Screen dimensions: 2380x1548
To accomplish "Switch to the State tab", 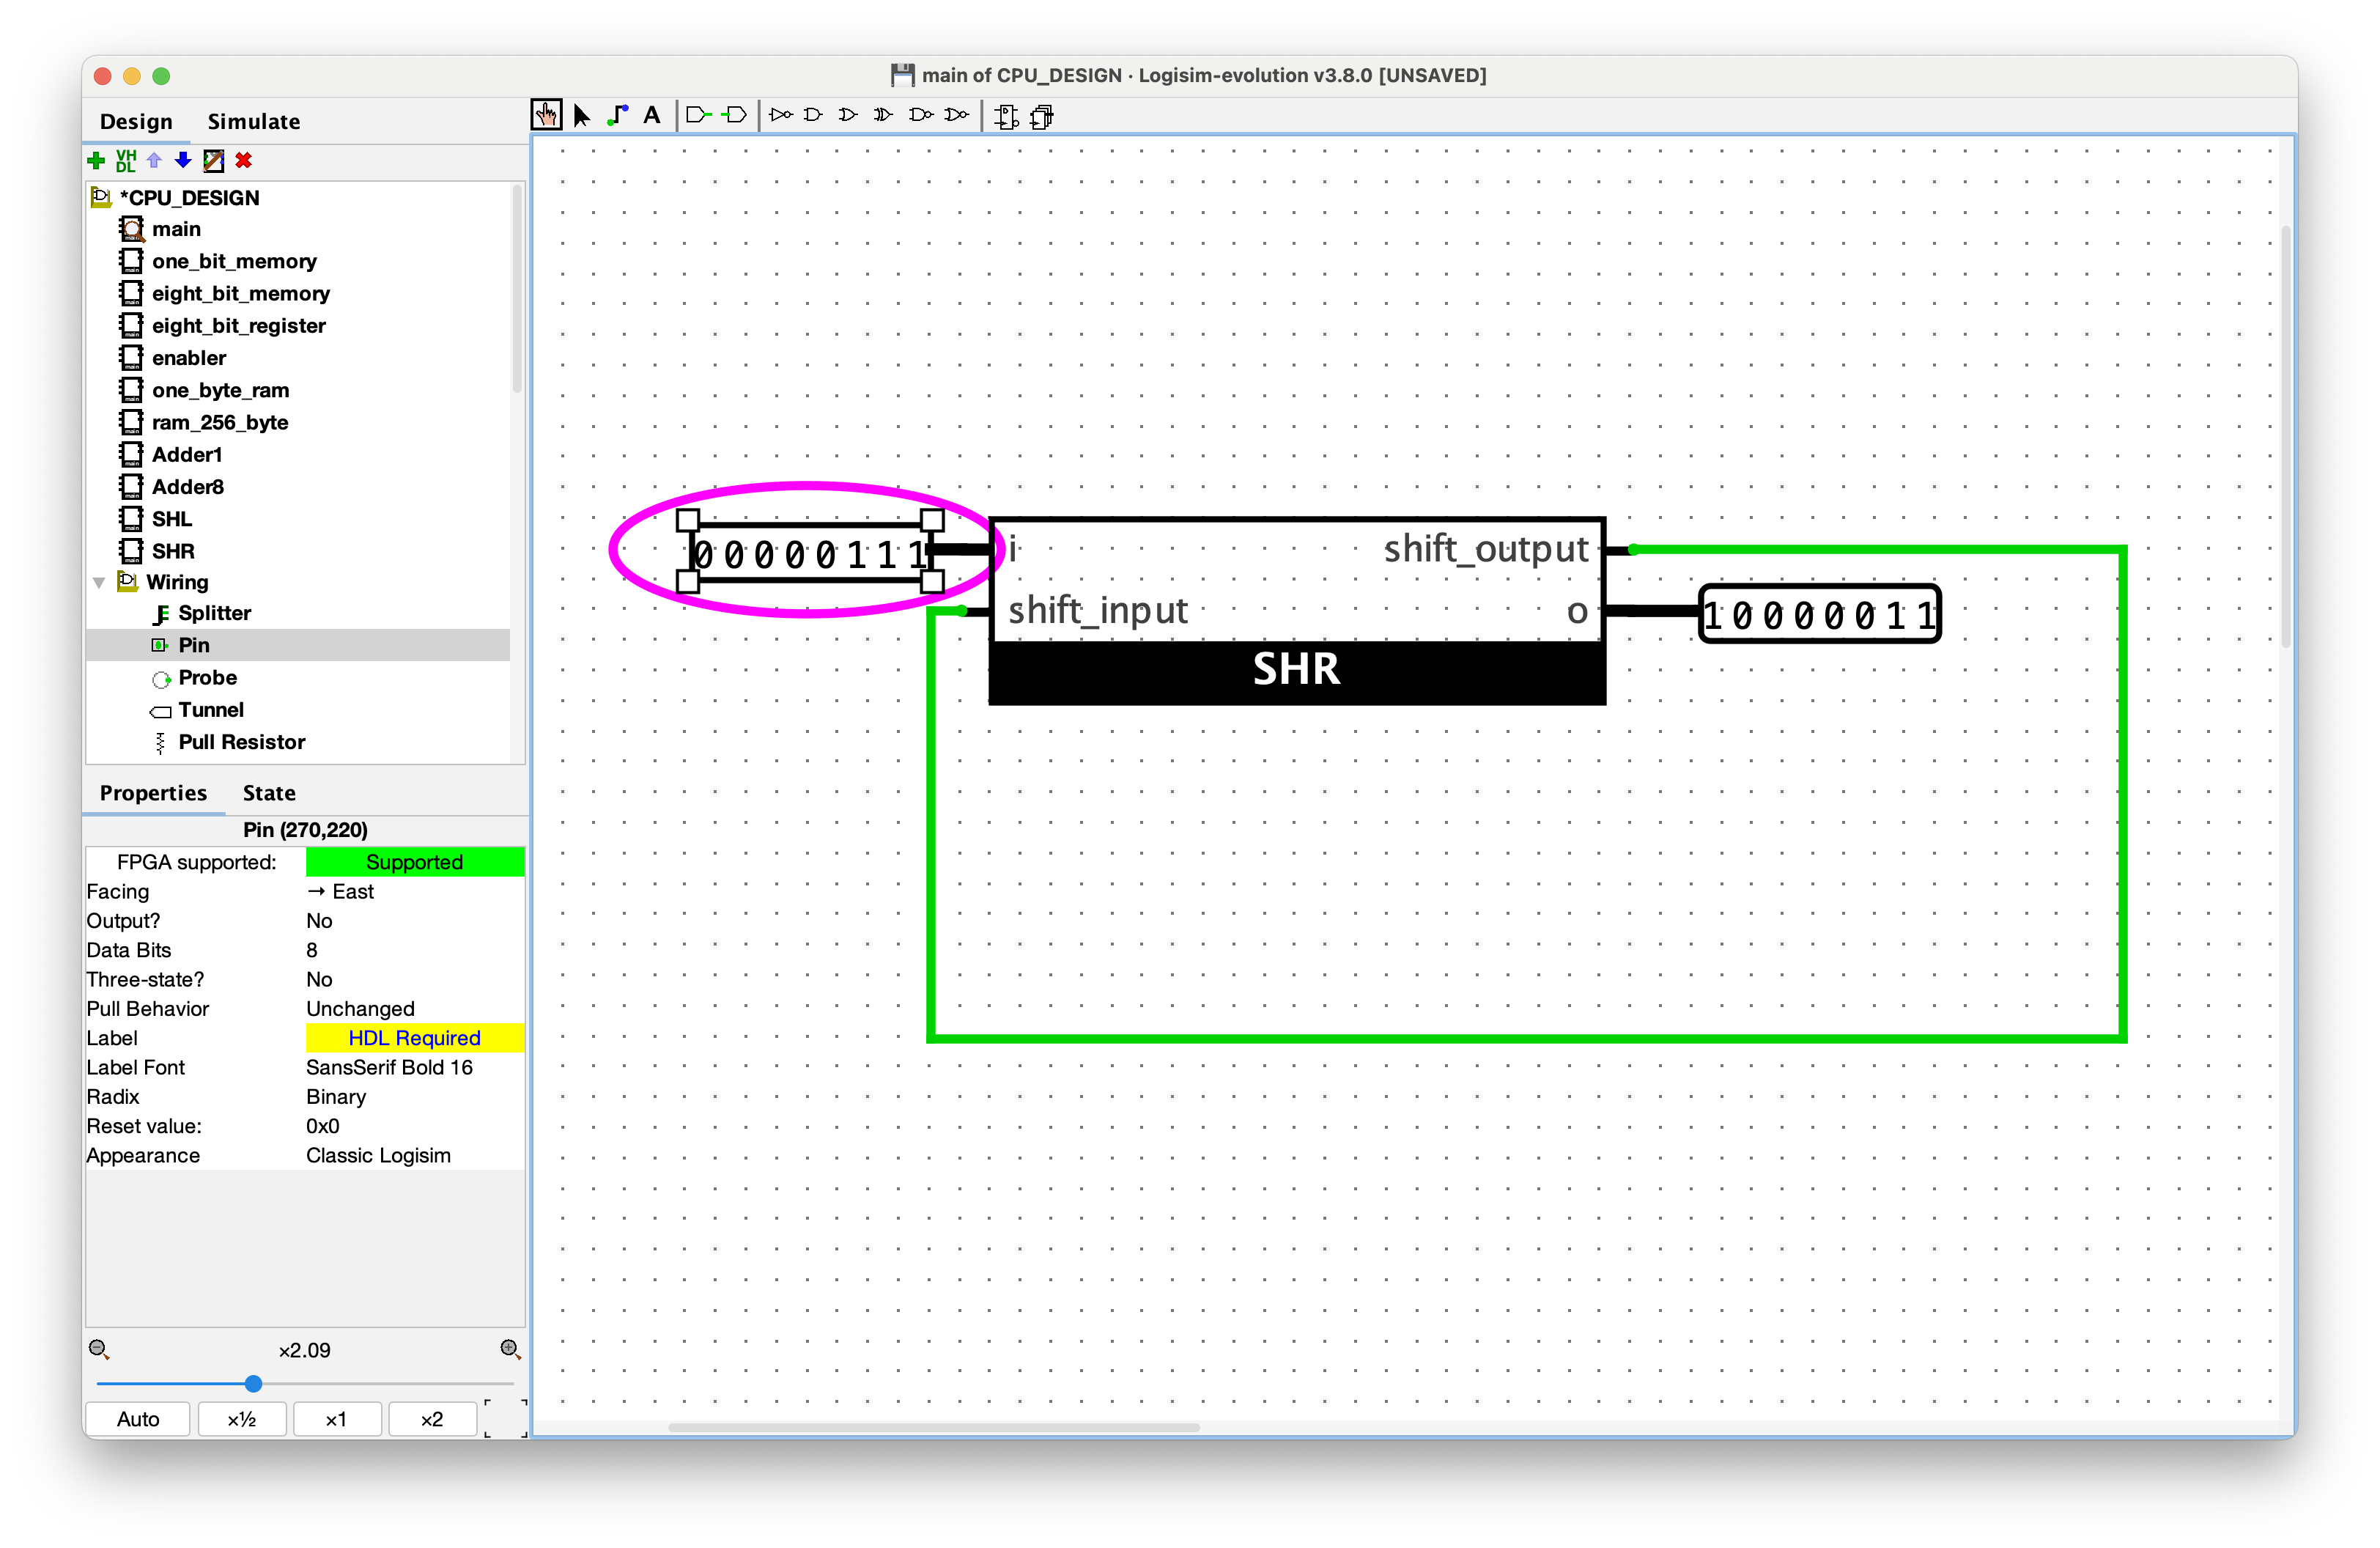I will (269, 793).
